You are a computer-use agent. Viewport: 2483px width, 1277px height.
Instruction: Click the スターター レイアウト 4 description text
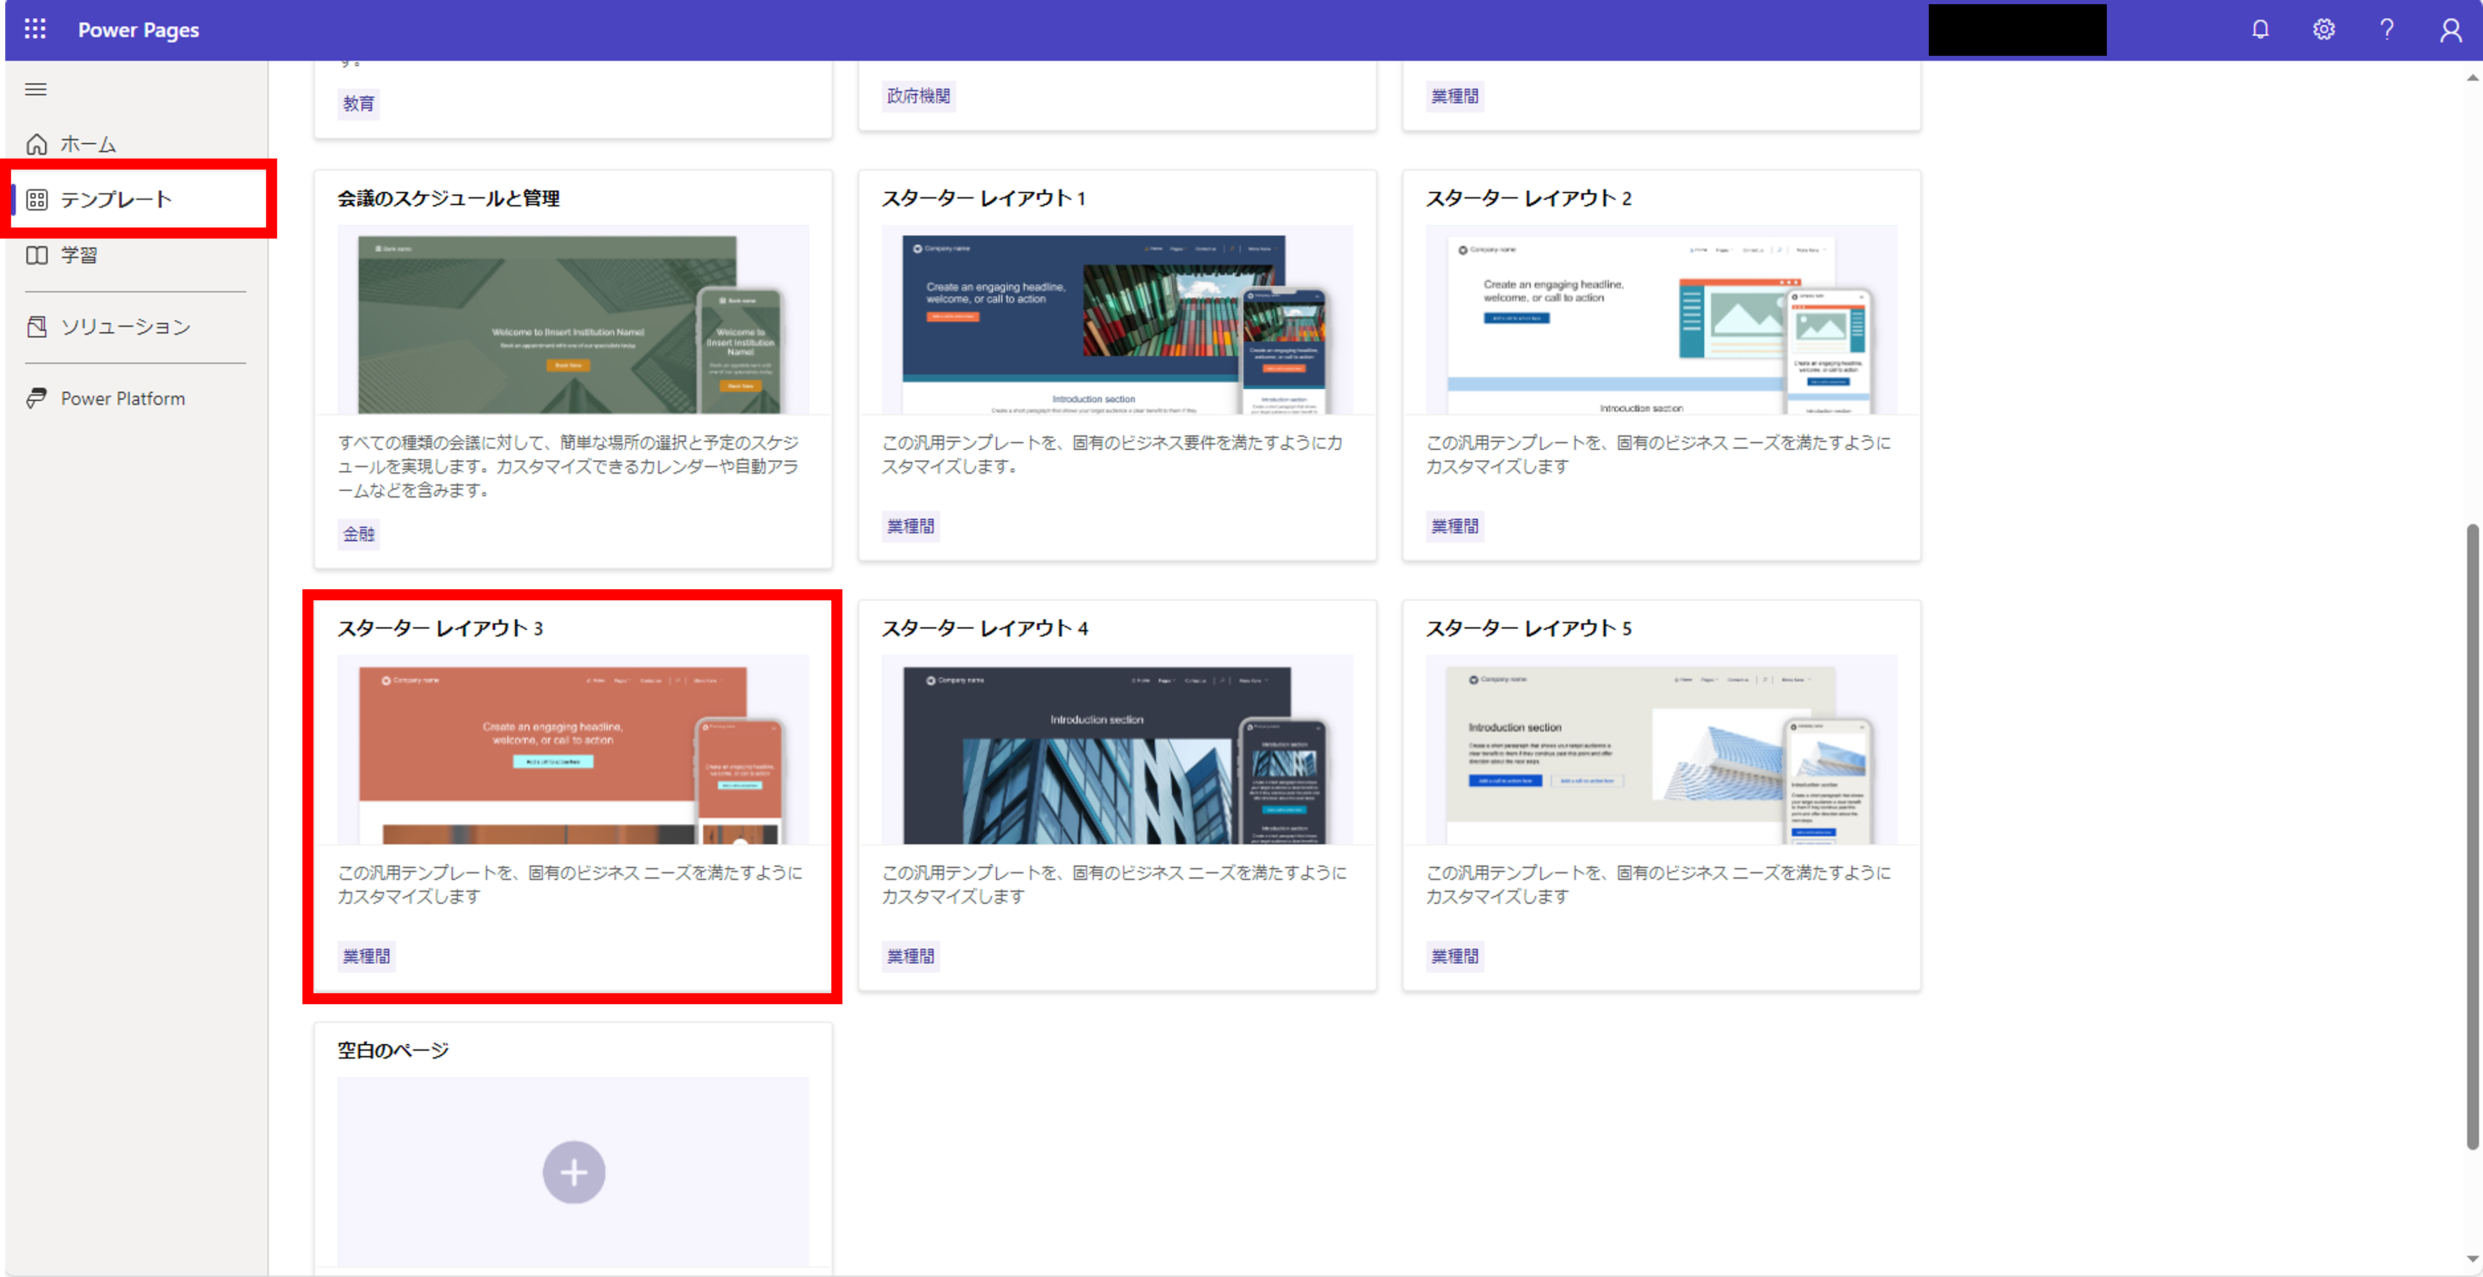pos(1114,885)
